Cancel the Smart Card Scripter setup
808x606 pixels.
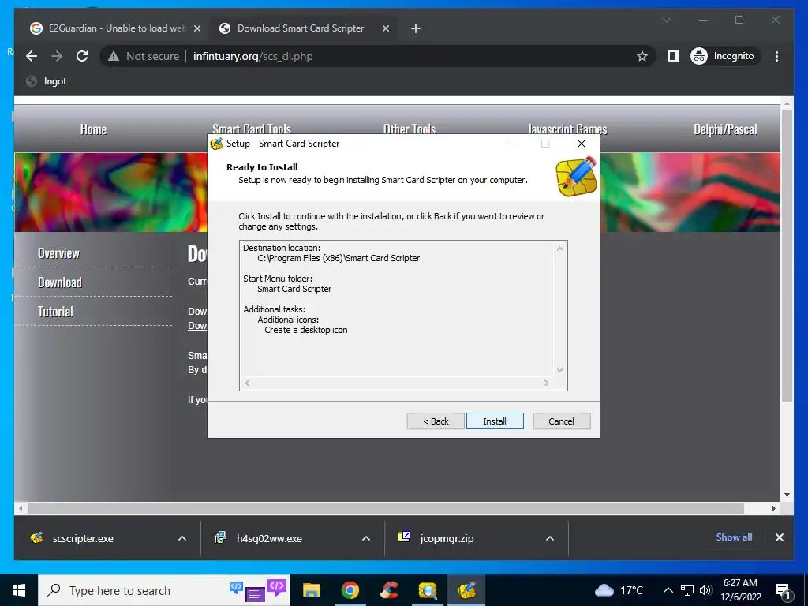561,421
